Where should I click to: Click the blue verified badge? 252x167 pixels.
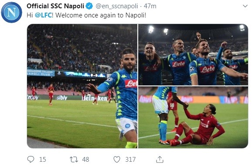tap(89, 6)
